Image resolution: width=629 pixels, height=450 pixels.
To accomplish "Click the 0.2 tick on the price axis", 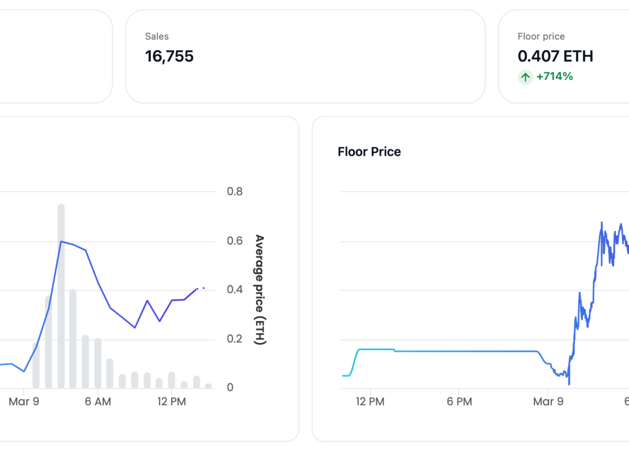I will (x=234, y=338).
